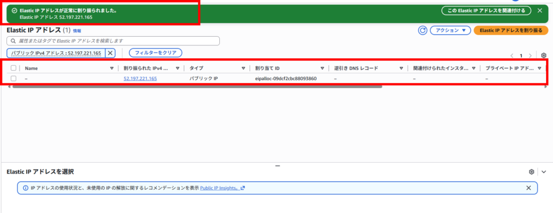Open the 情報 link next to title
This screenshot has height=213, width=553.
(x=77, y=31)
